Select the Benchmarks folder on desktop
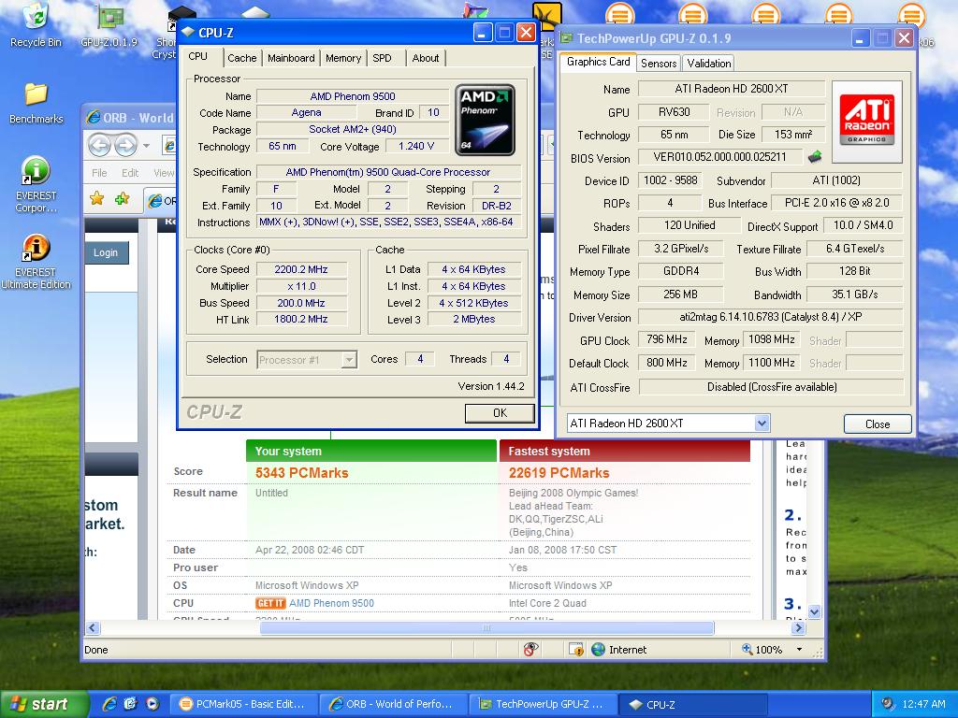This screenshot has height=718, width=958. click(x=36, y=103)
